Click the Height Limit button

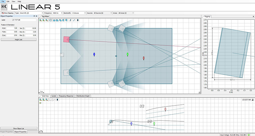[18, 39]
